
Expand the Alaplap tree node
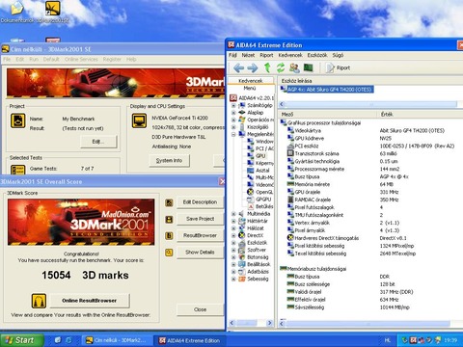(x=233, y=113)
